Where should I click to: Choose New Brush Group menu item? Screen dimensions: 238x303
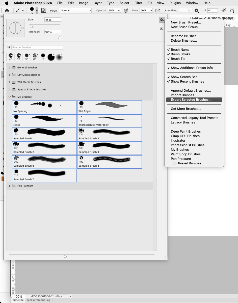pos(186,27)
